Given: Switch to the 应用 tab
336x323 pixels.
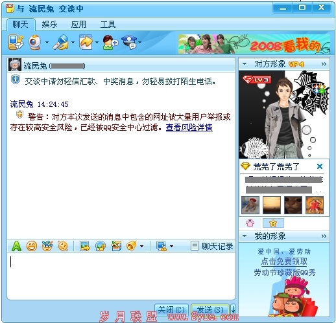Looking at the screenshot, I should 78,24.
